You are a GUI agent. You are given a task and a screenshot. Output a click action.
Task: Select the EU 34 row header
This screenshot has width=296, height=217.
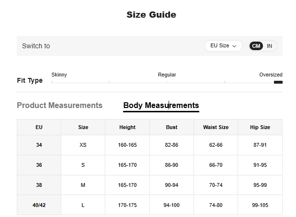[x=39, y=145]
